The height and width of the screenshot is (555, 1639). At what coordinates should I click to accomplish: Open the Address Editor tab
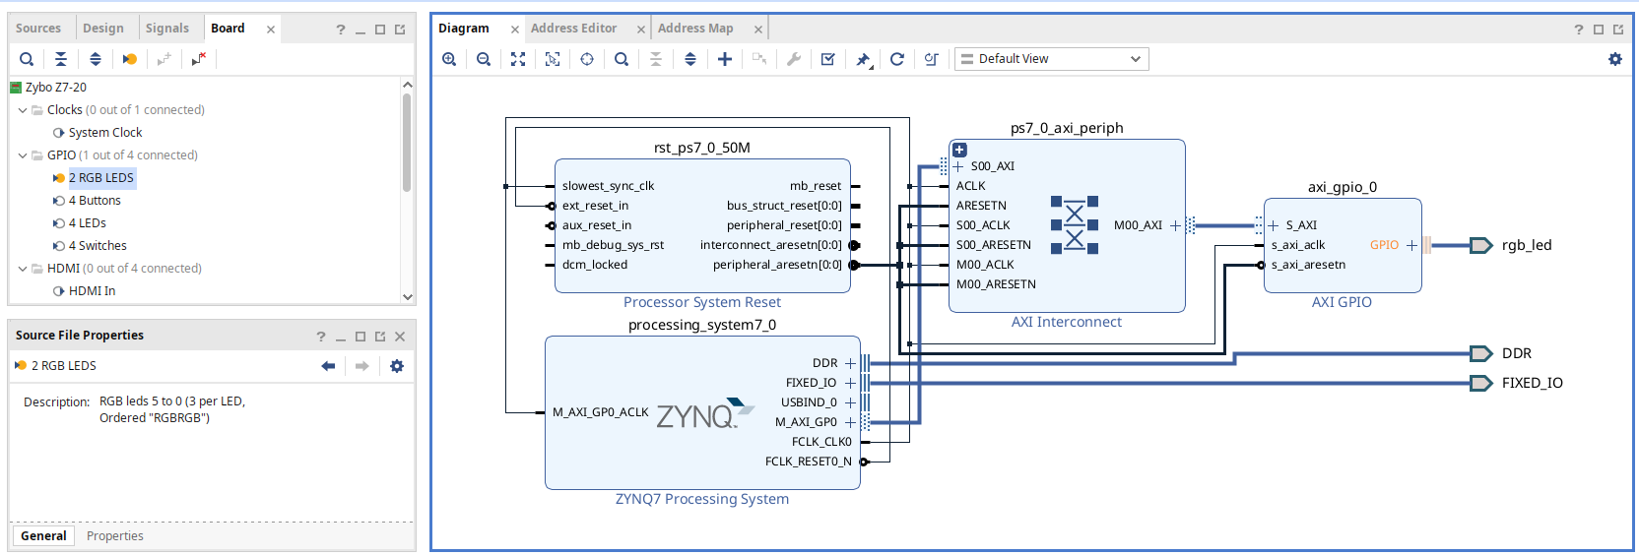(574, 29)
